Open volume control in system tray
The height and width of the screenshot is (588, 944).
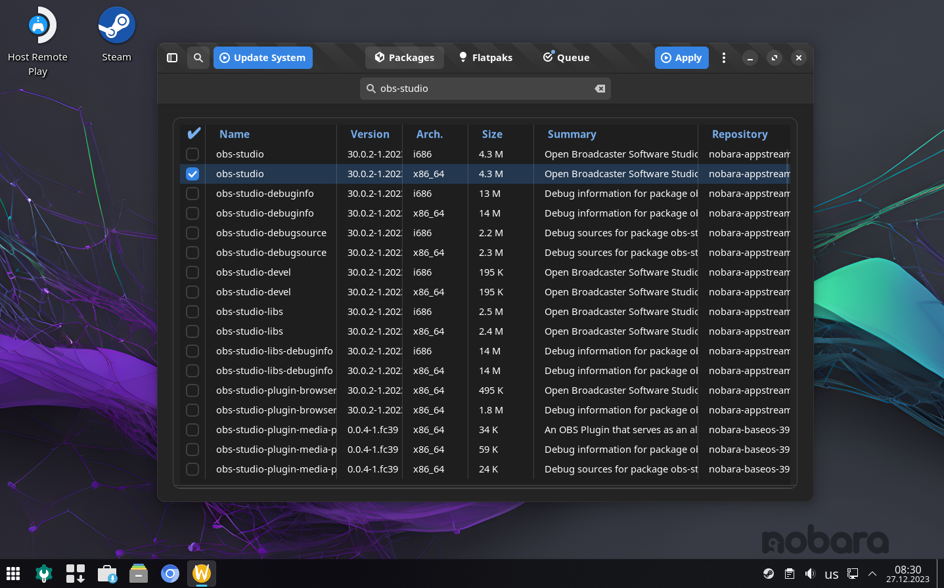[x=810, y=574]
